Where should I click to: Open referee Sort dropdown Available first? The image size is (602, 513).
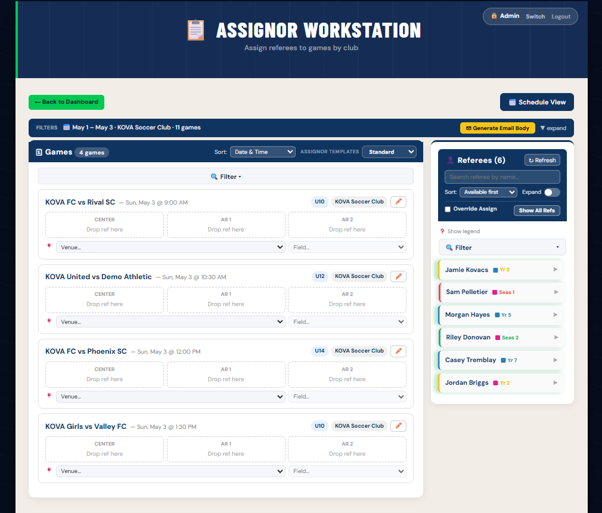pyautogui.click(x=488, y=192)
